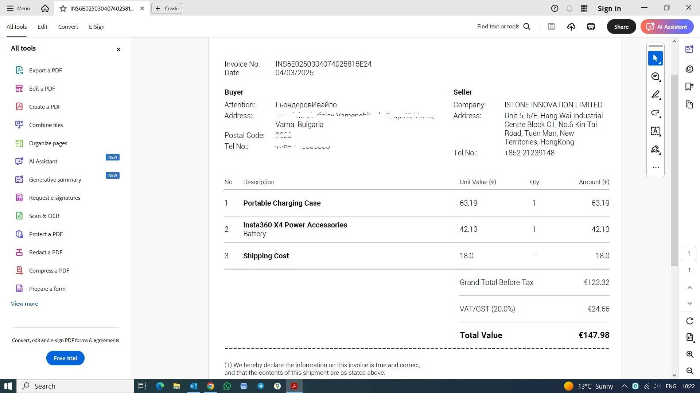Open generative summary panel icon at right
The width and height of the screenshot is (700, 393).
689,49
